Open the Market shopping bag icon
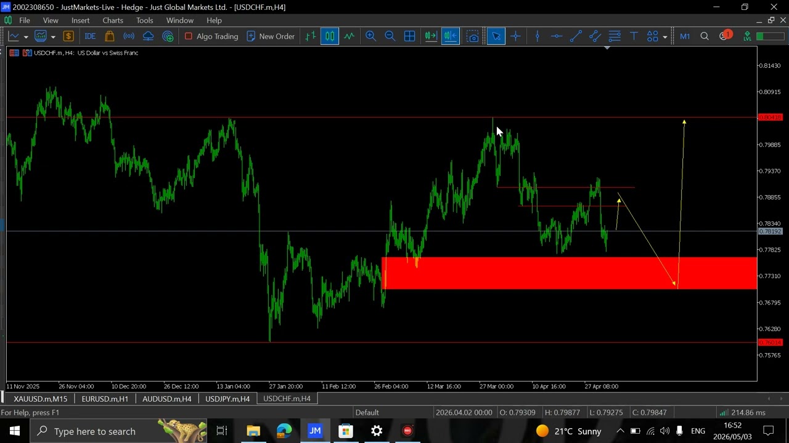This screenshot has width=789, height=443. tap(109, 36)
